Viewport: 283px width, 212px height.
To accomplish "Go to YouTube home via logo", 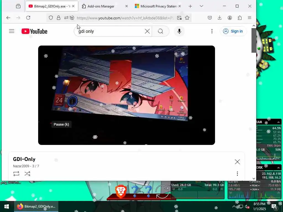I will (x=34, y=31).
